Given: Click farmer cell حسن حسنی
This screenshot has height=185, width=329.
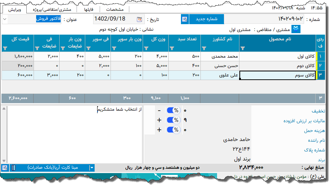Looking at the screenshot, I should [x=220, y=66].
